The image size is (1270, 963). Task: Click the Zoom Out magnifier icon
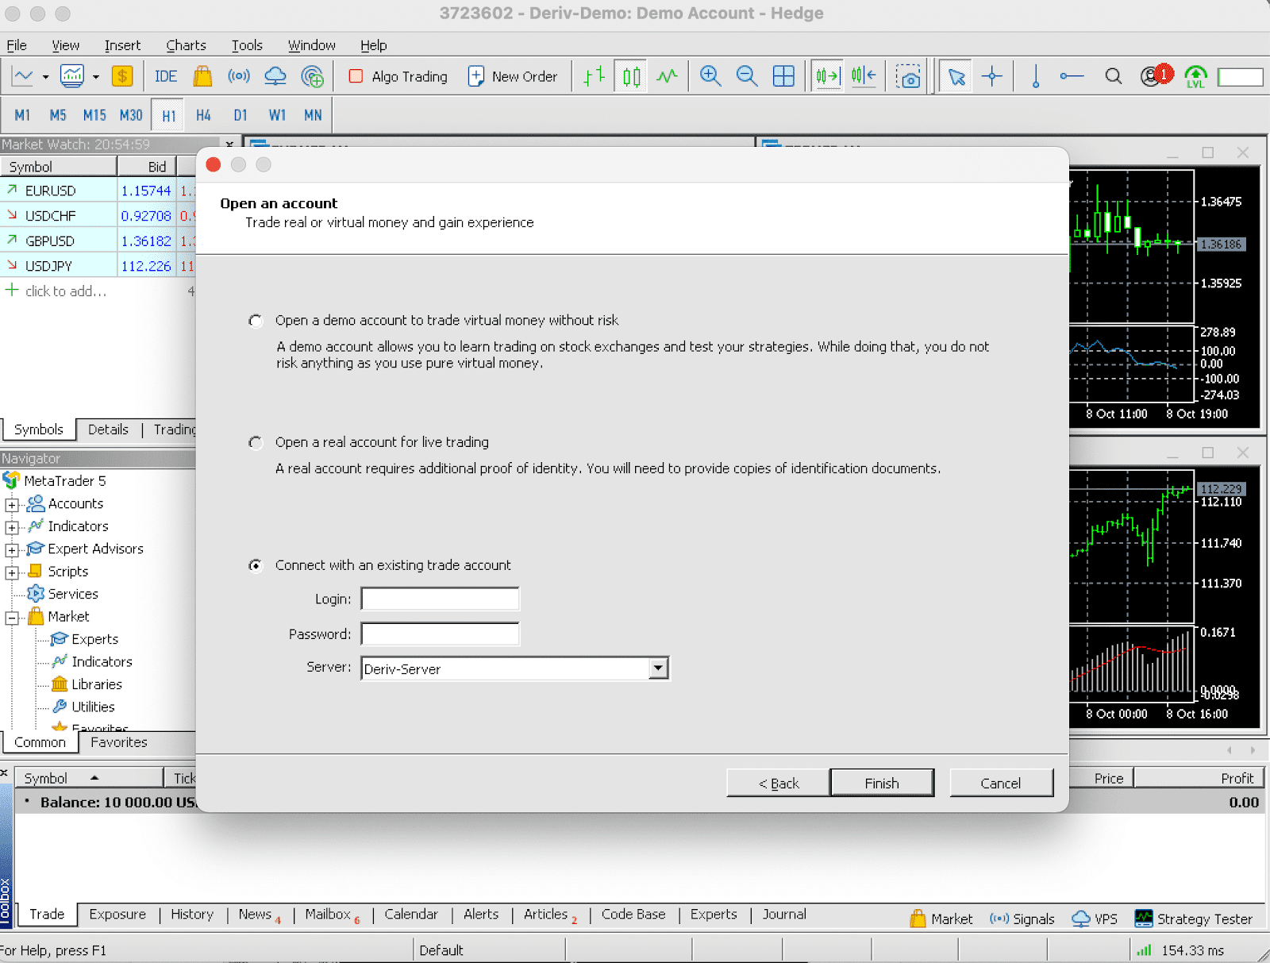746,76
